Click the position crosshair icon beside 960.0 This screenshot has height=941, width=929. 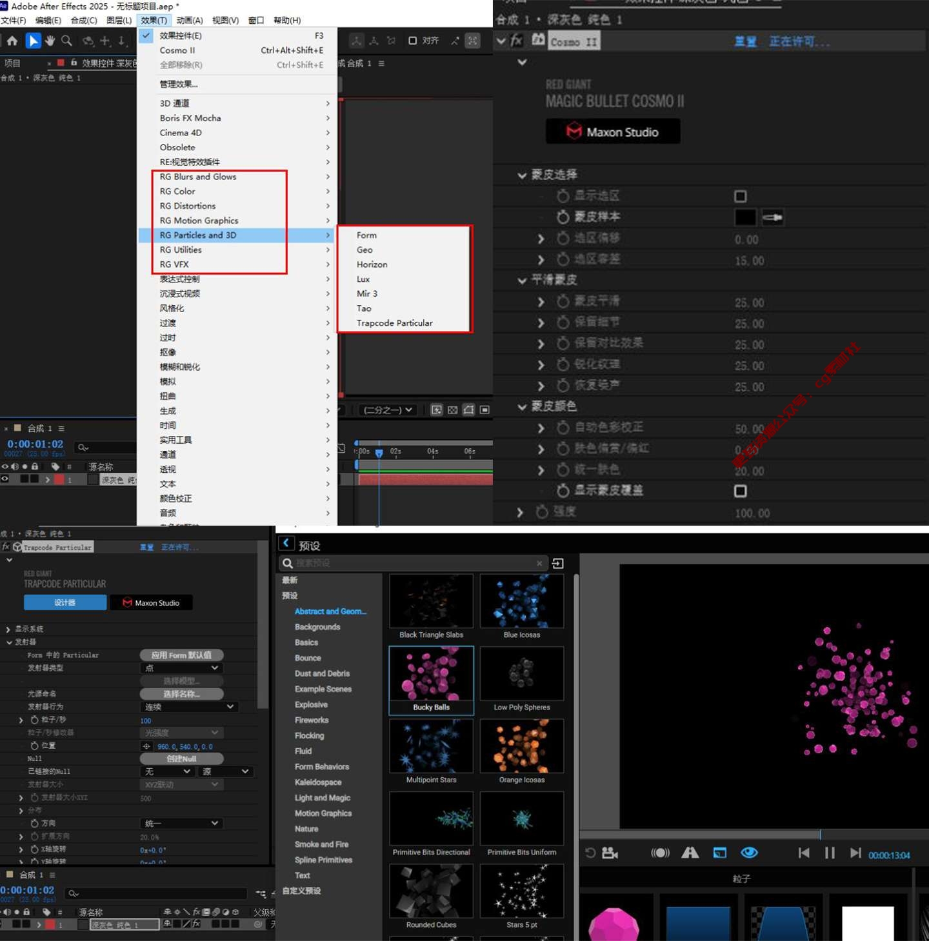coord(146,746)
